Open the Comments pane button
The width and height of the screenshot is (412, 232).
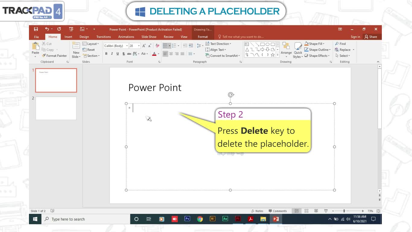[x=278, y=211]
